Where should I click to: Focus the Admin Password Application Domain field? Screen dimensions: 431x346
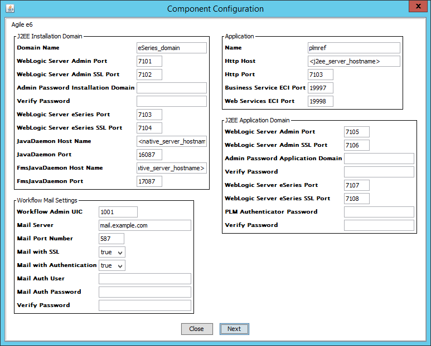point(379,159)
